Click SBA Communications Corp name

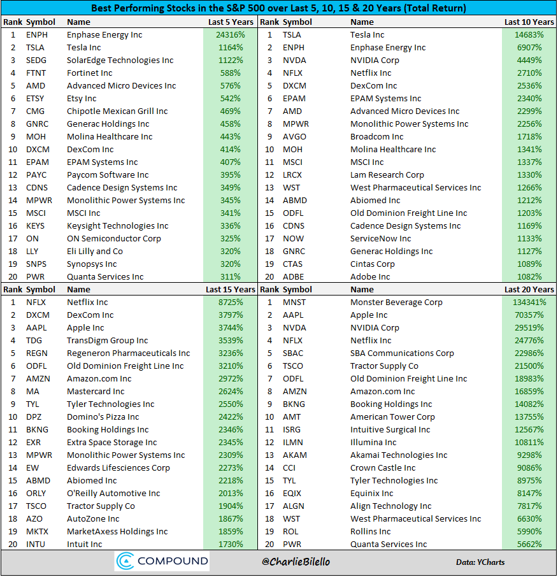[402, 353]
